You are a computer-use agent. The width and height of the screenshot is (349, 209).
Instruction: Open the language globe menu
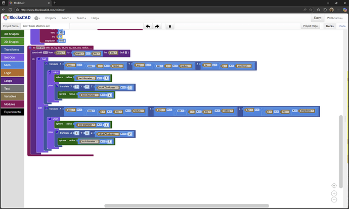click(37, 18)
